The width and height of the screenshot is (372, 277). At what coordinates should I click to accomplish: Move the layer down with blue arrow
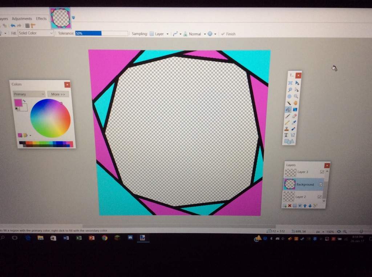(x=310, y=206)
